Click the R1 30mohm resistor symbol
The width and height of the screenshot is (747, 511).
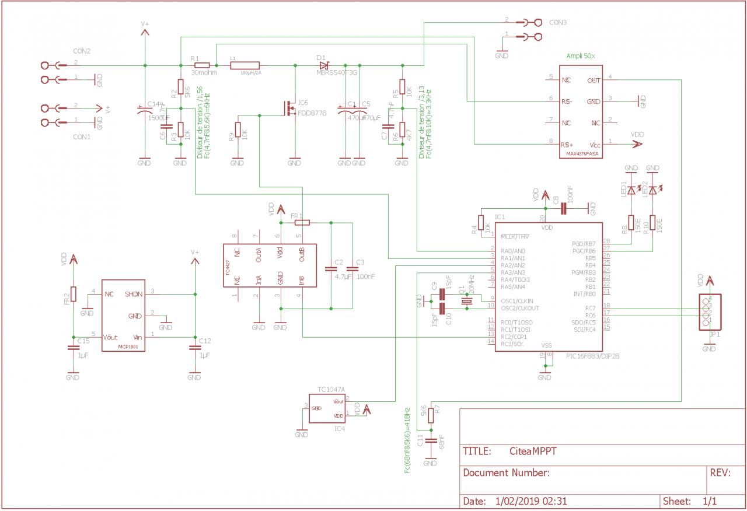[x=201, y=65]
